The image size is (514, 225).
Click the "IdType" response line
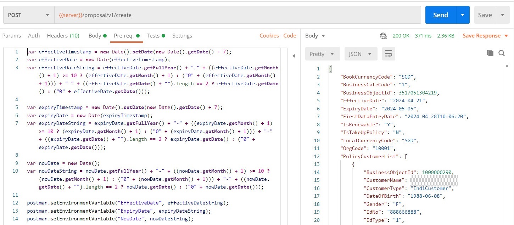384,220
